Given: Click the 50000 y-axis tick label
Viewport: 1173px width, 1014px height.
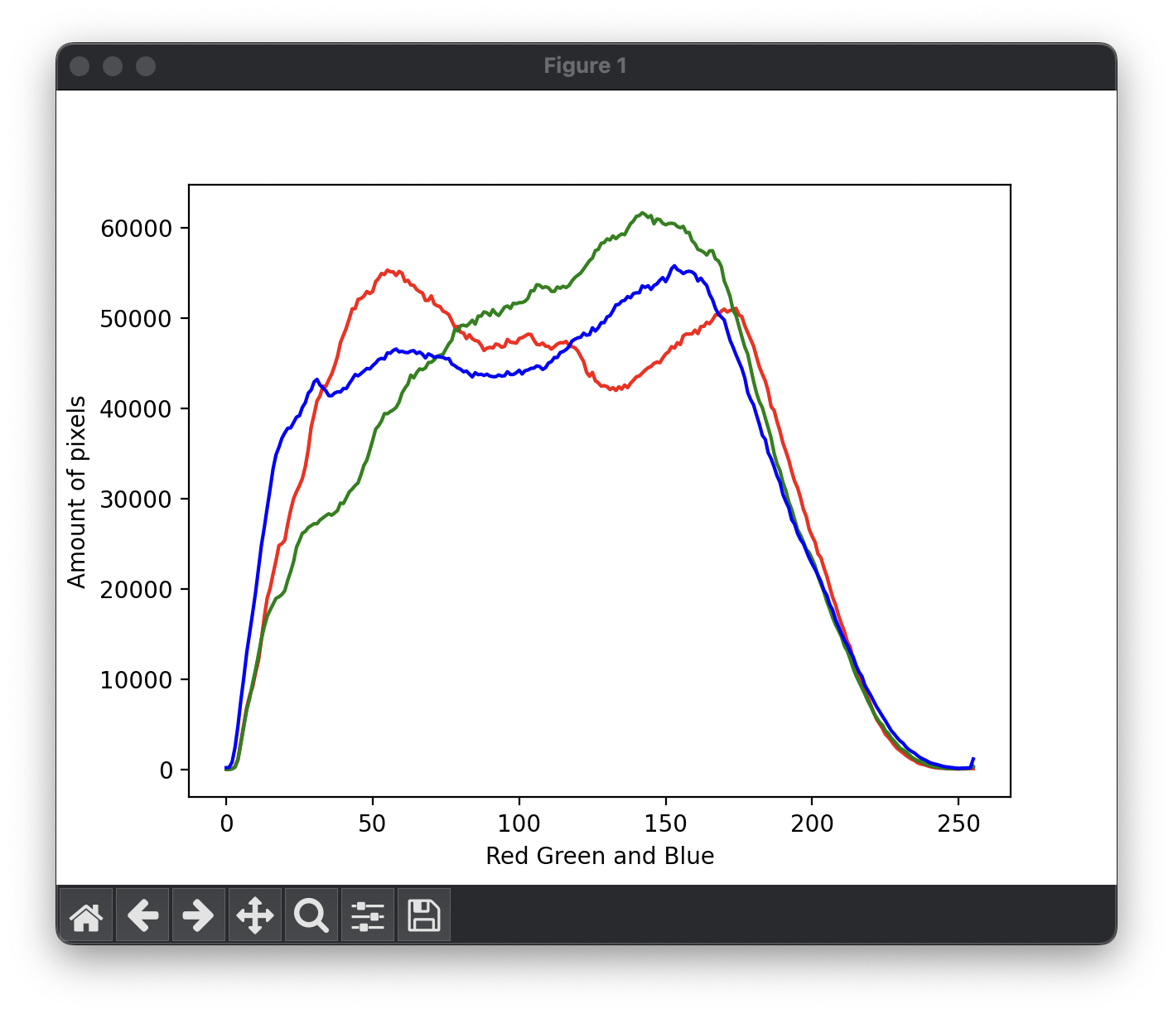Looking at the screenshot, I should click(x=137, y=319).
